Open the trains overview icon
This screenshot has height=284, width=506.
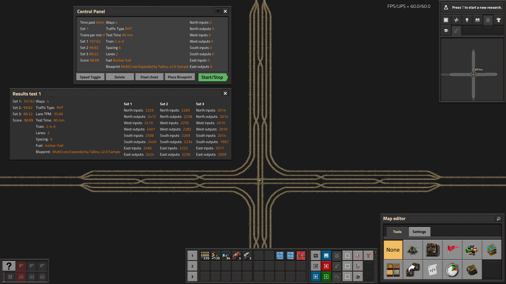click(488, 20)
